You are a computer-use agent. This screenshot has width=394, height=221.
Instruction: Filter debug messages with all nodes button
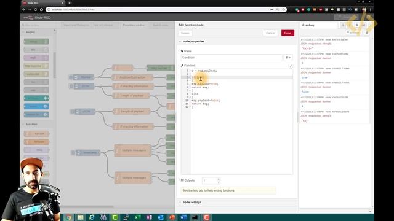[353, 33]
